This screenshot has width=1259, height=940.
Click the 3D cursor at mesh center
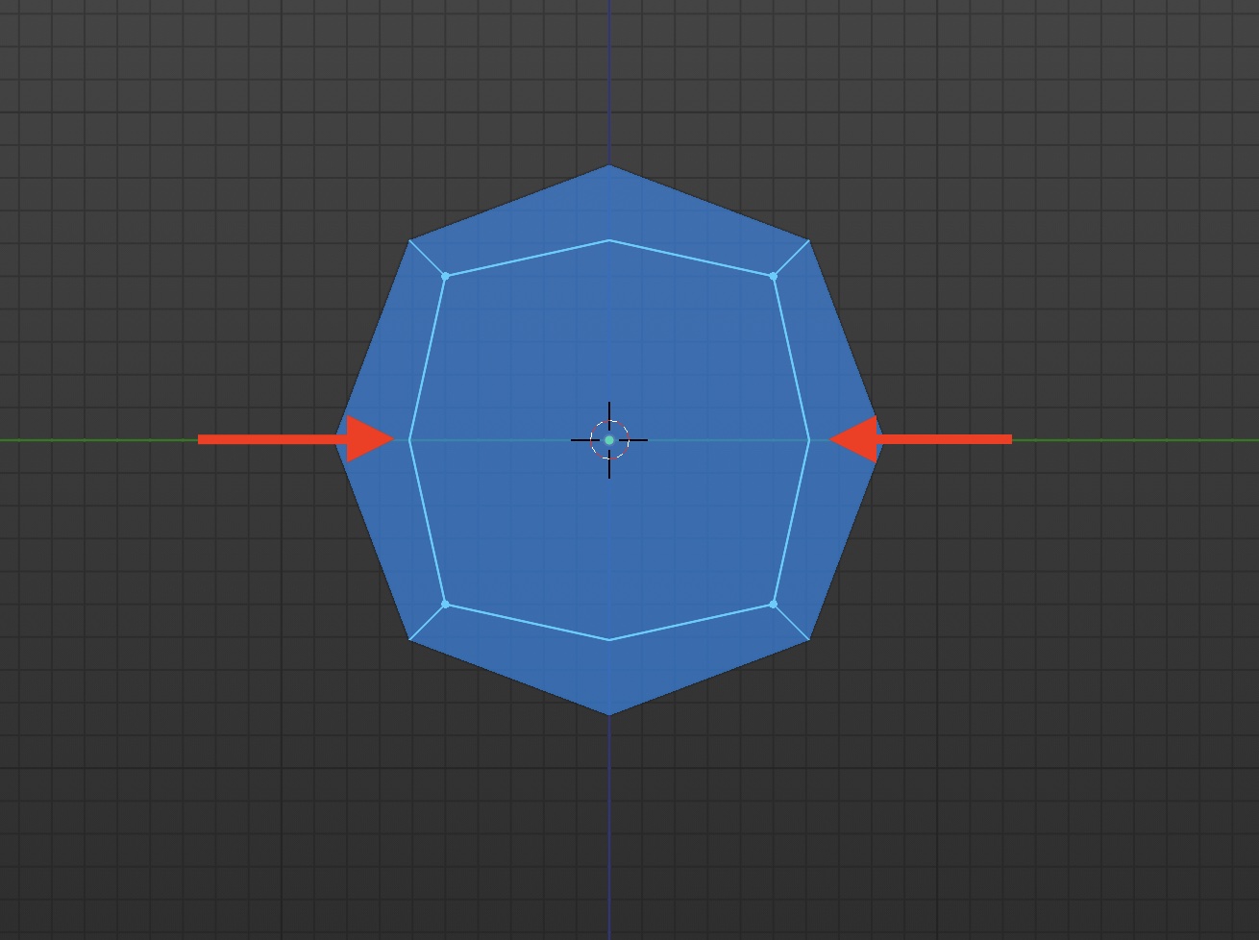point(609,440)
